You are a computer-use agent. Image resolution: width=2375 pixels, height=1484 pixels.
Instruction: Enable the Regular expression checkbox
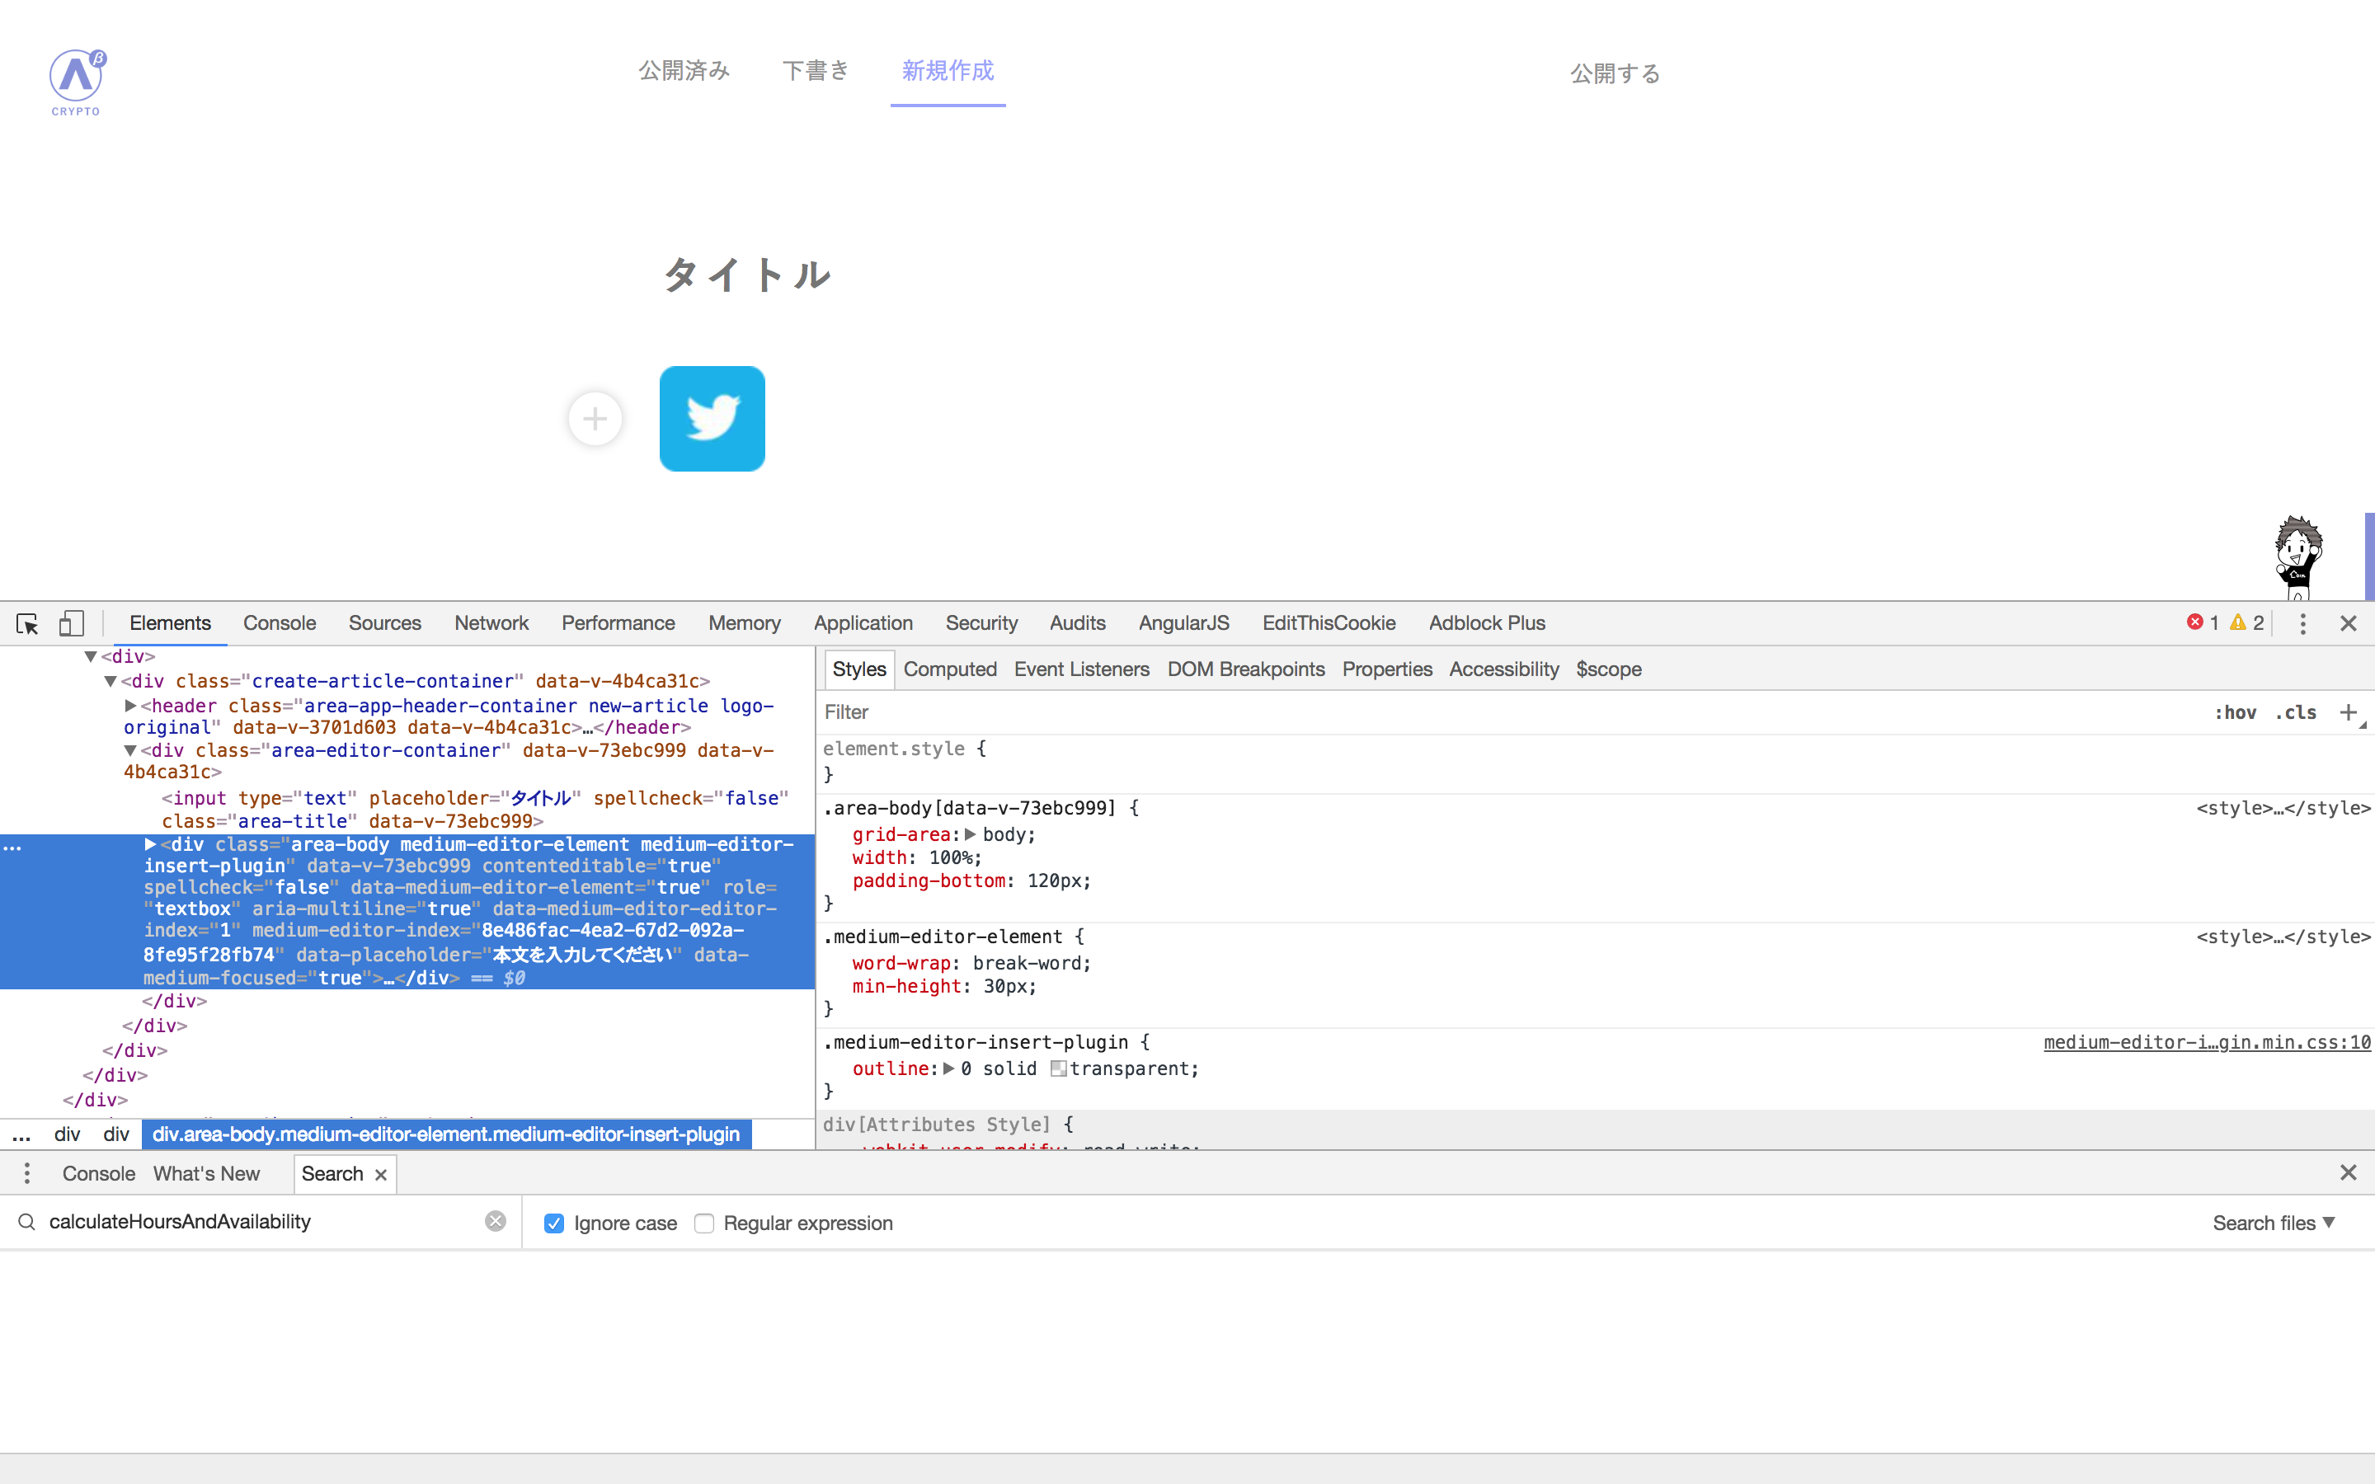pos(703,1223)
